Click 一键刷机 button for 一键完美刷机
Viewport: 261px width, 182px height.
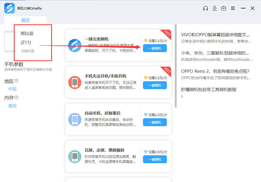click(x=155, y=48)
